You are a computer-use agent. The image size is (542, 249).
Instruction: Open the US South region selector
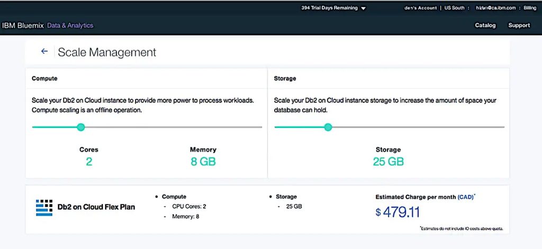(x=454, y=8)
